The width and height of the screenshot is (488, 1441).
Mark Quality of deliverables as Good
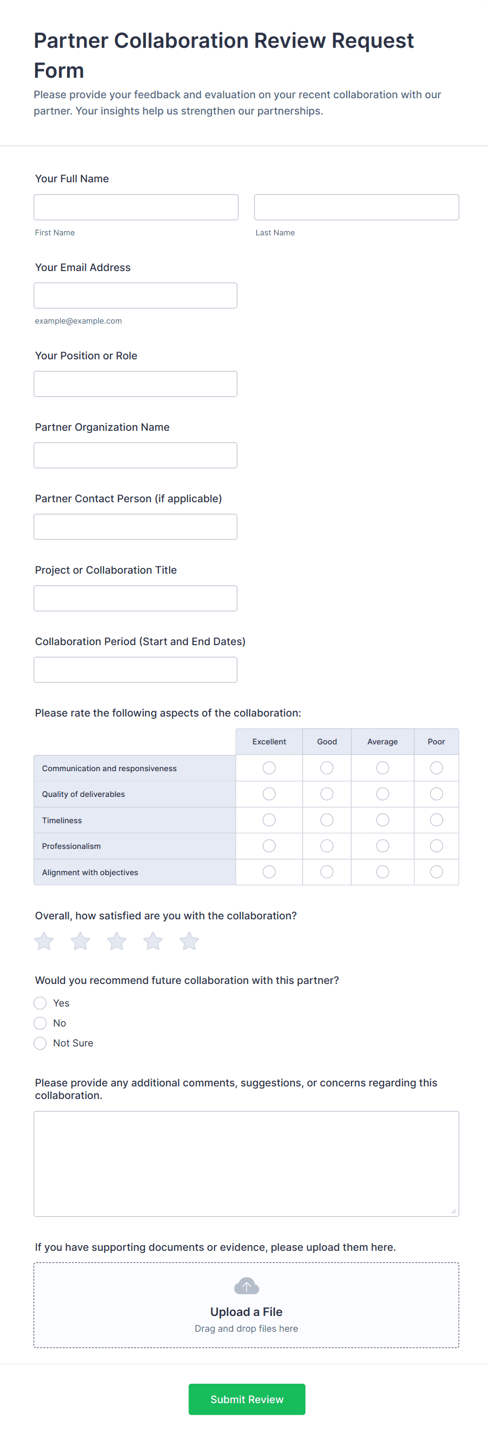[x=327, y=794]
